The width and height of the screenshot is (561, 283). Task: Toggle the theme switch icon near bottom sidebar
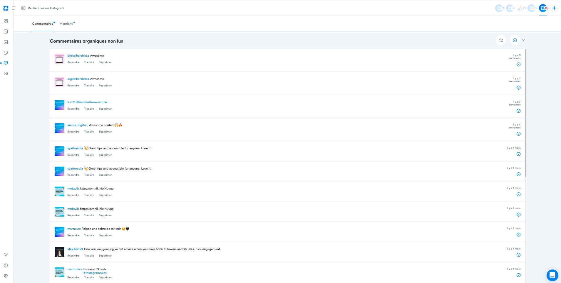[6, 255]
